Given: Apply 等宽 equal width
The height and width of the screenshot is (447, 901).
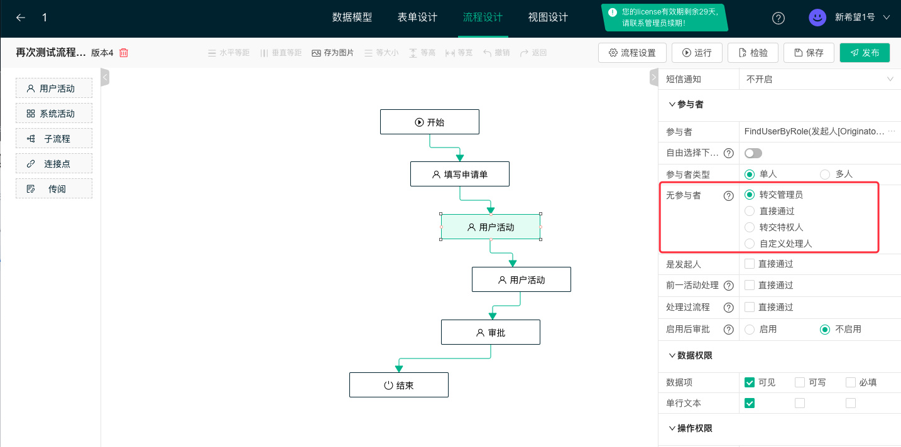Looking at the screenshot, I should click(x=459, y=53).
